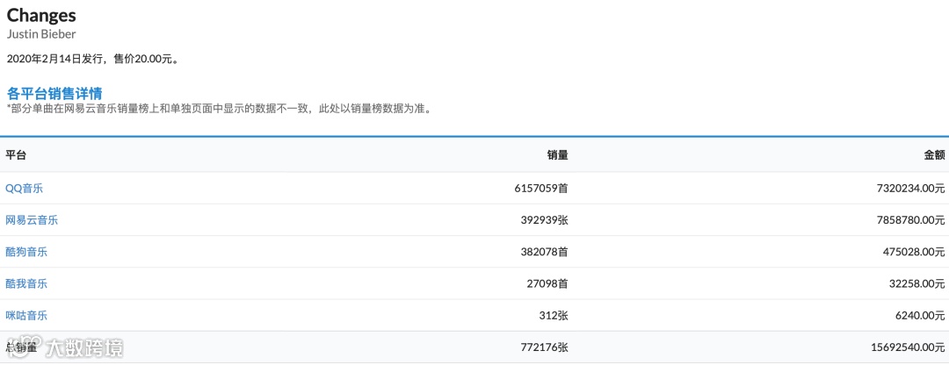This screenshot has width=949, height=365.
Task: Open the 咪咕音乐 platform link
Action: (x=26, y=316)
